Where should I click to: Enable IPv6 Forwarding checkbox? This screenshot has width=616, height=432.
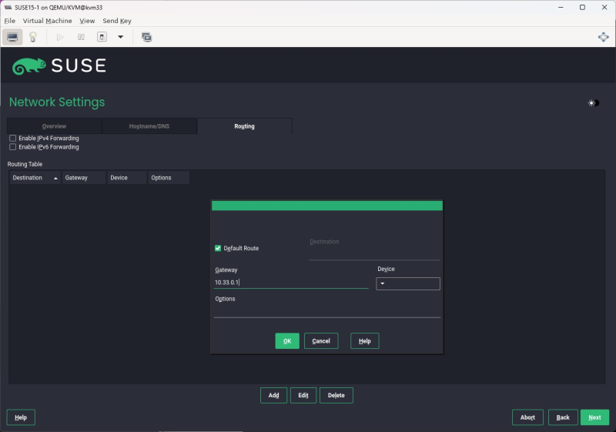13,147
